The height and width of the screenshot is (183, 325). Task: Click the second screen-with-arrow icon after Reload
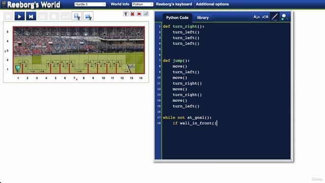click(88, 16)
